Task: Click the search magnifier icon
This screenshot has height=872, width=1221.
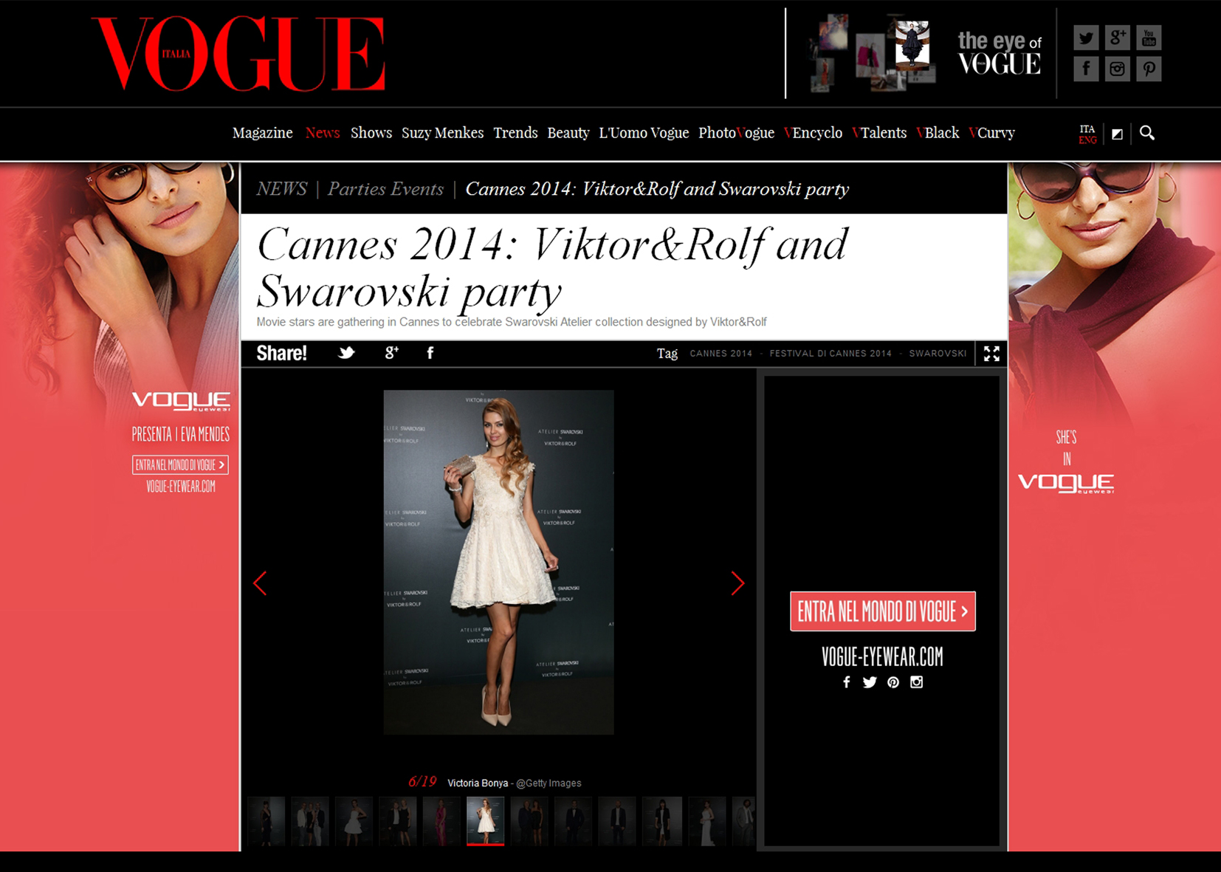Action: [1146, 133]
